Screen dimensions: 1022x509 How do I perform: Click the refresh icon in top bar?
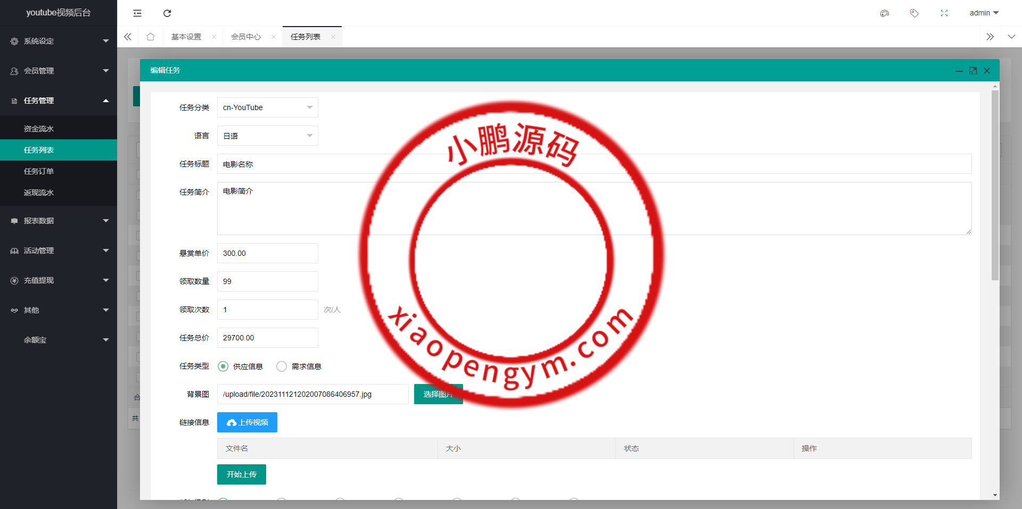(x=167, y=13)
